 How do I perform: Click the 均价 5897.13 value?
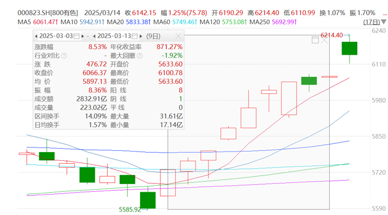click(x=94, y=82)
